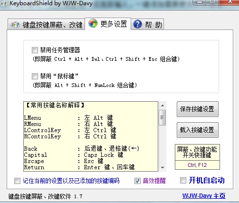This screenshot has width=239, height=203.
Task: Open the WJW-Davy 主页 link
Action: 204,196
